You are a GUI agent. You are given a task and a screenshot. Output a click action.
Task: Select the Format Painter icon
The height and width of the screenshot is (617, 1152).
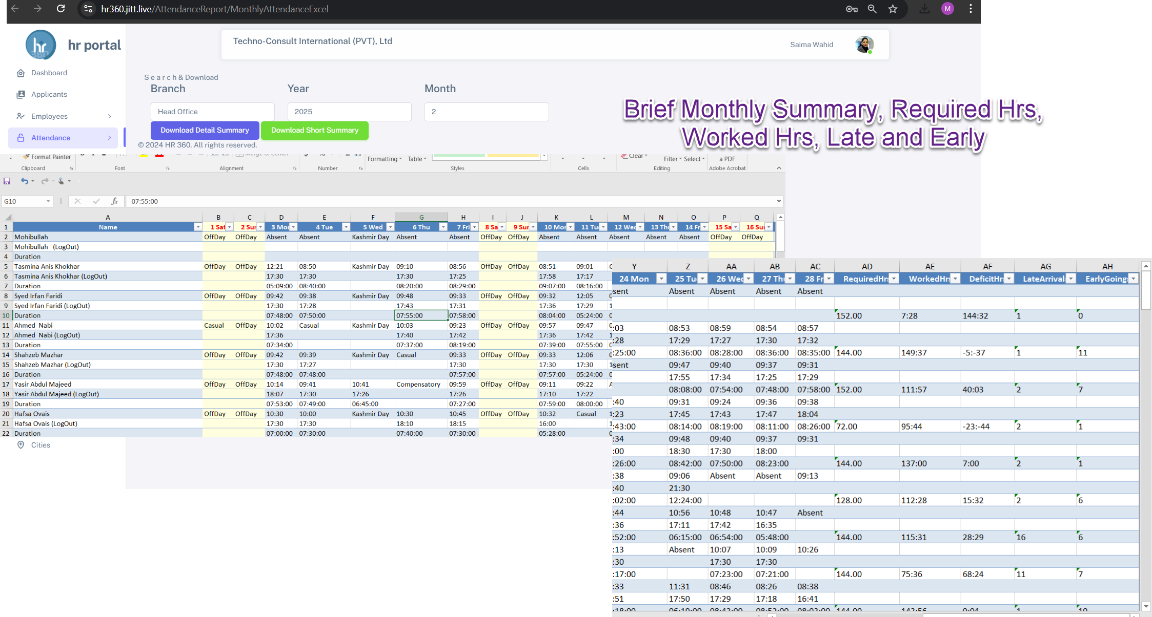click(x=27, y=157)
